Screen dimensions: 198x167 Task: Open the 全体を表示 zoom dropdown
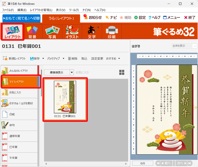[x=184, y=46]
